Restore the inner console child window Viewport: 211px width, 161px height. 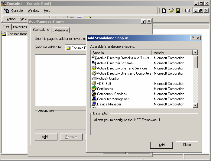200,10
